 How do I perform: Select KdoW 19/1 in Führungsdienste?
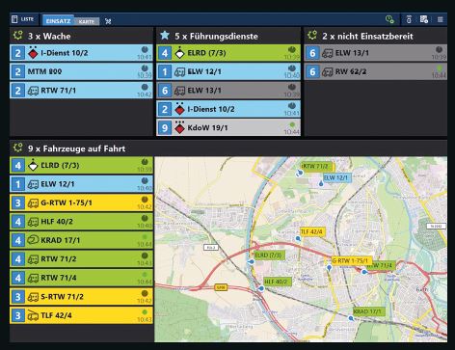coord(228,127)
